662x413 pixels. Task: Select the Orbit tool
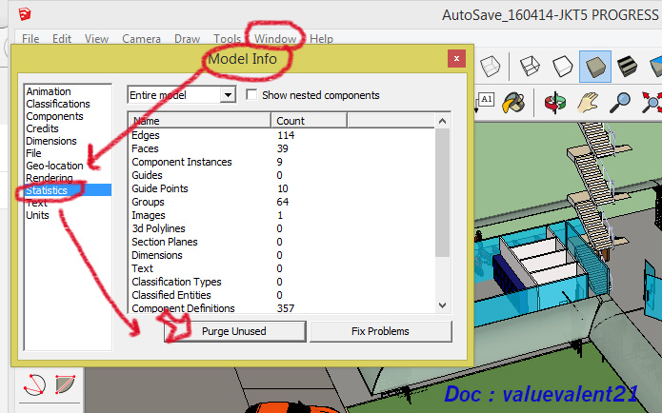[x=554, y=103]
